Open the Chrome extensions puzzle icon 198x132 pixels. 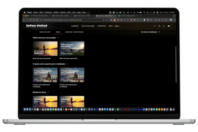tap(151, 20)
